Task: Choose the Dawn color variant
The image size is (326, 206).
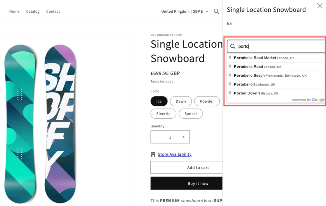Action: 181,101
